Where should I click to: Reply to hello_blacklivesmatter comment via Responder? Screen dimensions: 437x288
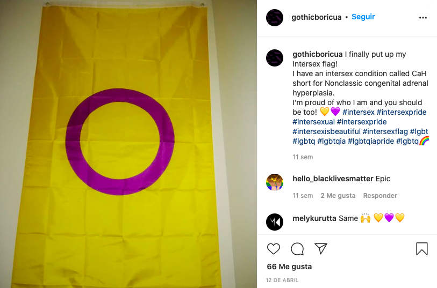380,195
